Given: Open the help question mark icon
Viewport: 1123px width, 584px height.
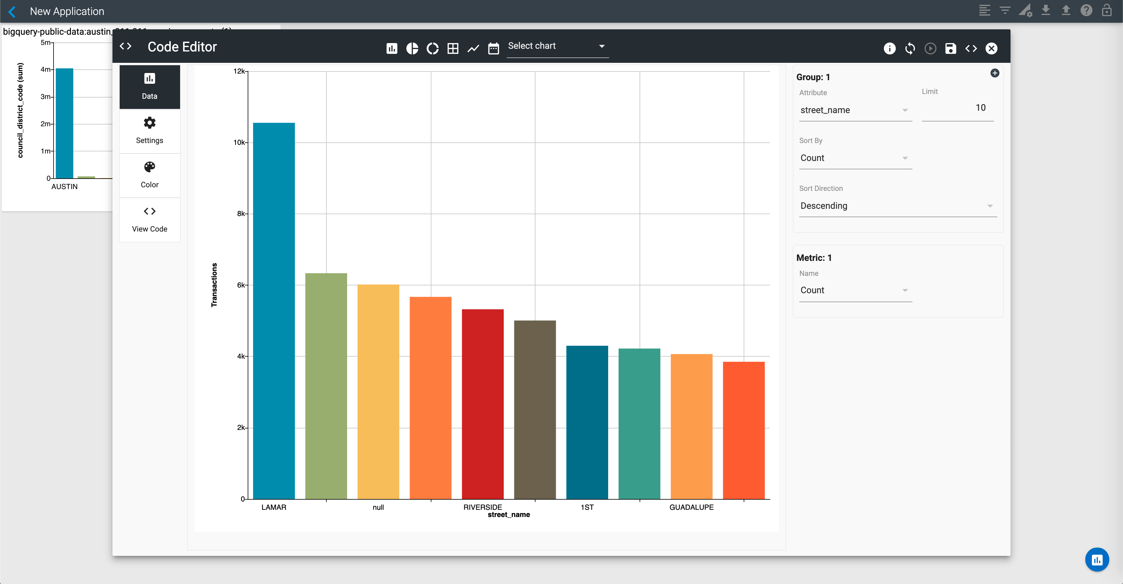Looking at the screenshot, I should [x=1087, y=10].
